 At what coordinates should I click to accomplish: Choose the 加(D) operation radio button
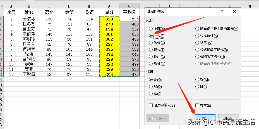pyautogui.click(x=151, y=87)
